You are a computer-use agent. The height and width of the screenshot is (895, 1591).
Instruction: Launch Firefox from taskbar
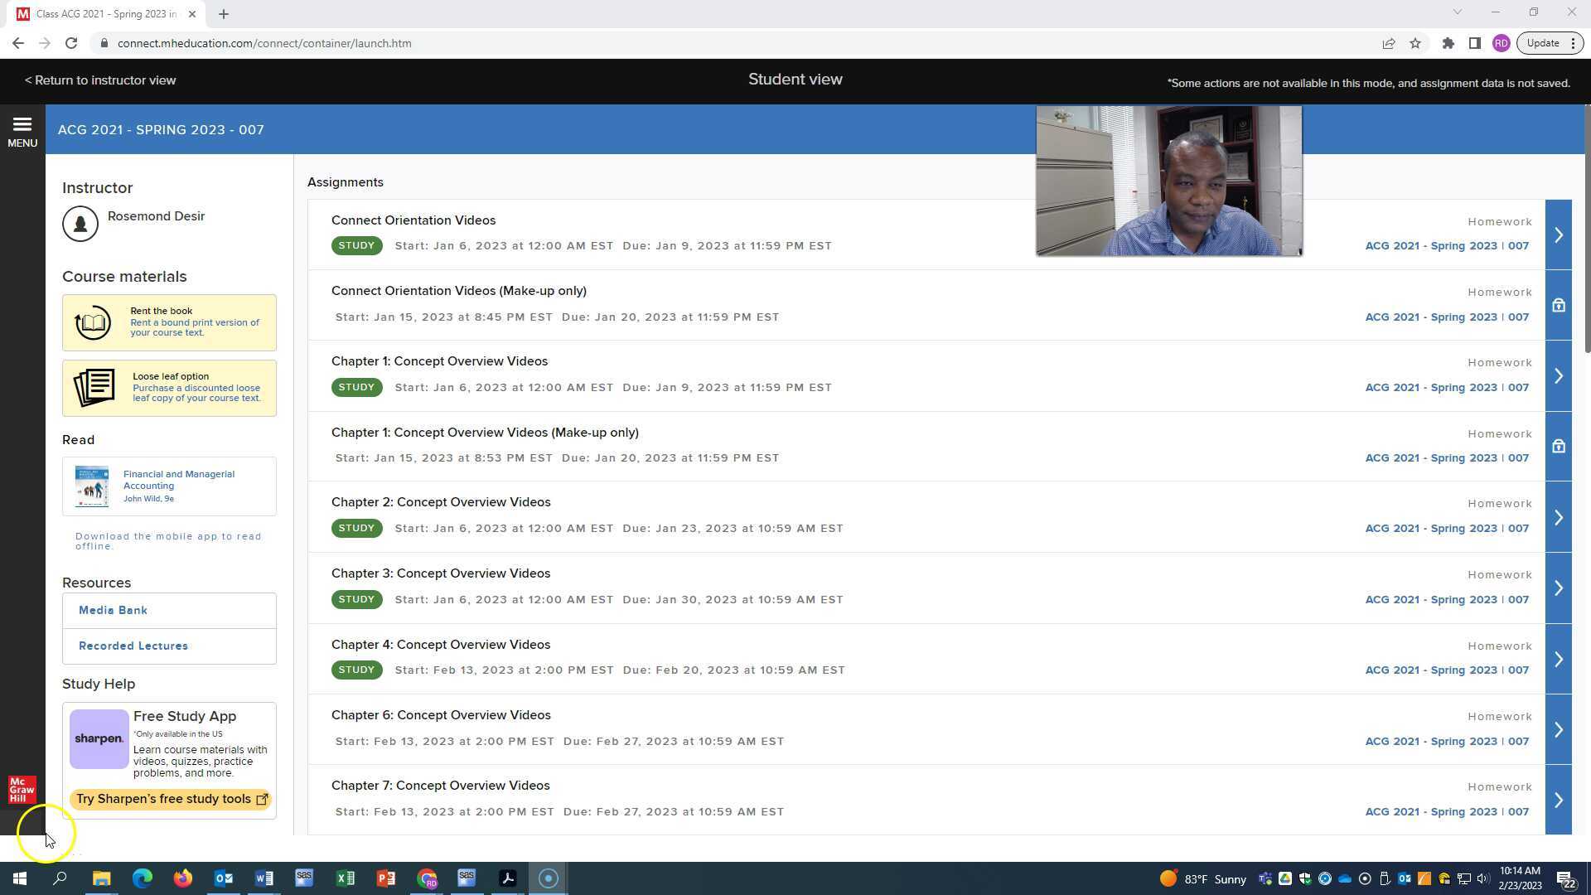click(183, 878)
